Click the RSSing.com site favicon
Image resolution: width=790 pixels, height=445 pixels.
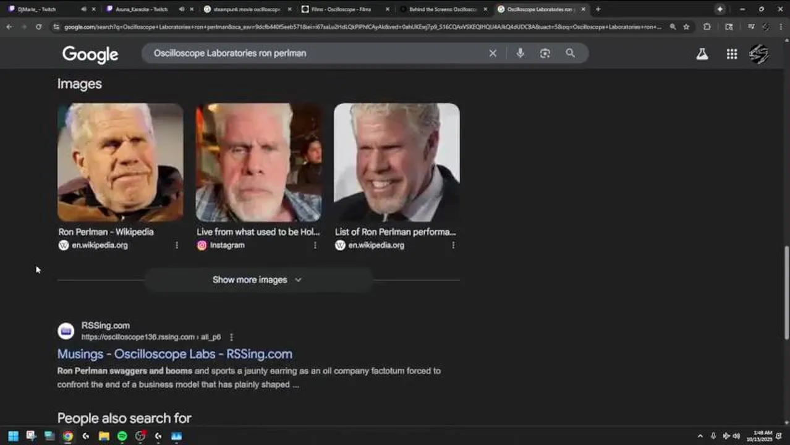pyautogui.click(x=66, y=331)
